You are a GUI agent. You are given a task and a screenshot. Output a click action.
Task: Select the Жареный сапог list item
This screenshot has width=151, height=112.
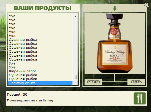[x=40, y=71]
